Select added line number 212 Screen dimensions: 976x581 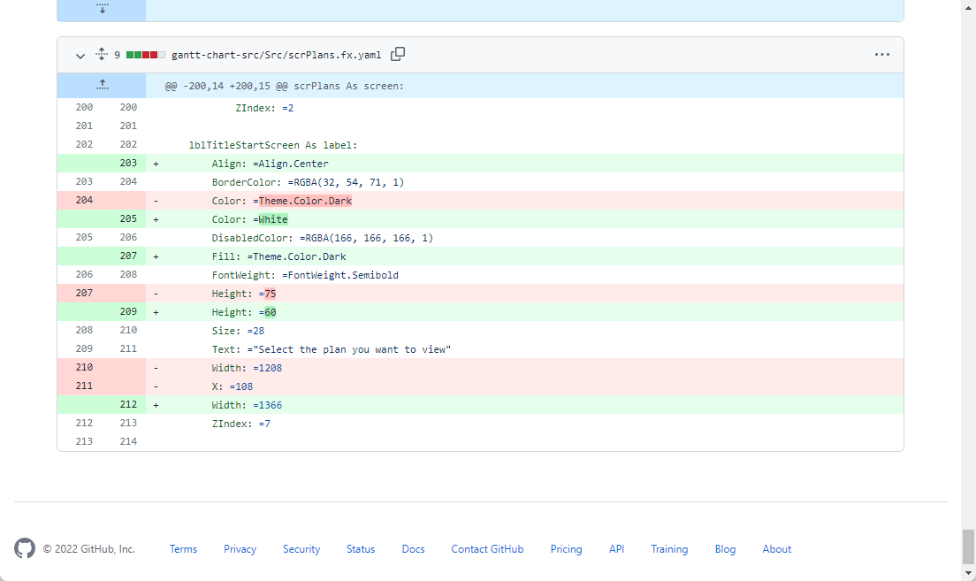(x=128, y=405)
